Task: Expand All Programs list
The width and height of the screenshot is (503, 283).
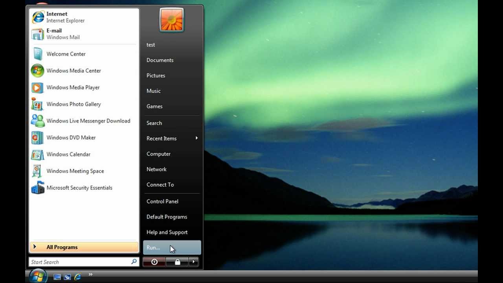Action: pos(84,247)
